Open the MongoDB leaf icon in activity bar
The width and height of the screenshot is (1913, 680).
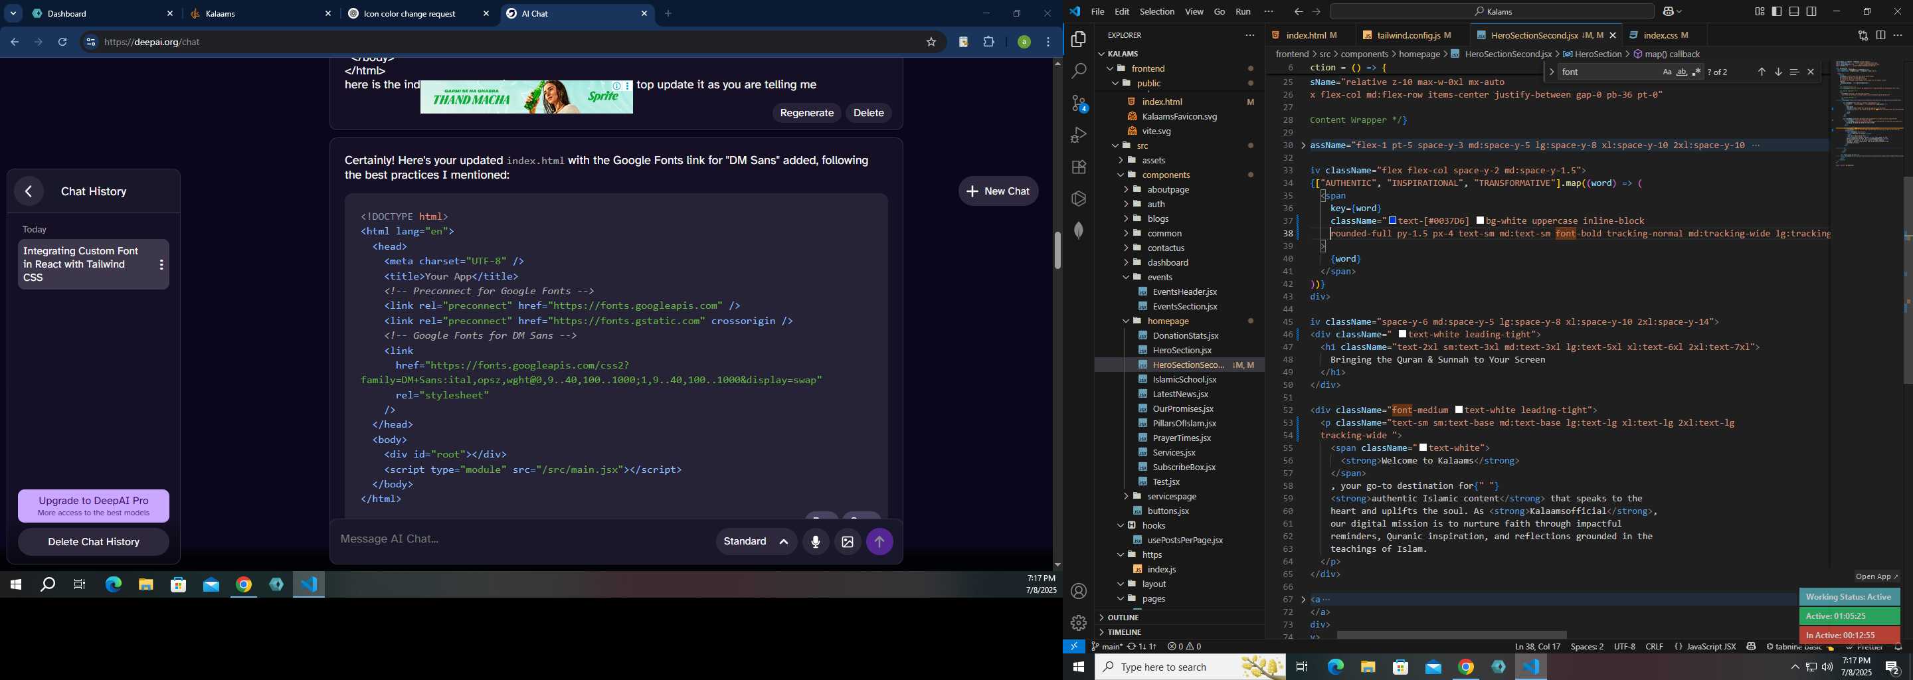click(1078, 230)
